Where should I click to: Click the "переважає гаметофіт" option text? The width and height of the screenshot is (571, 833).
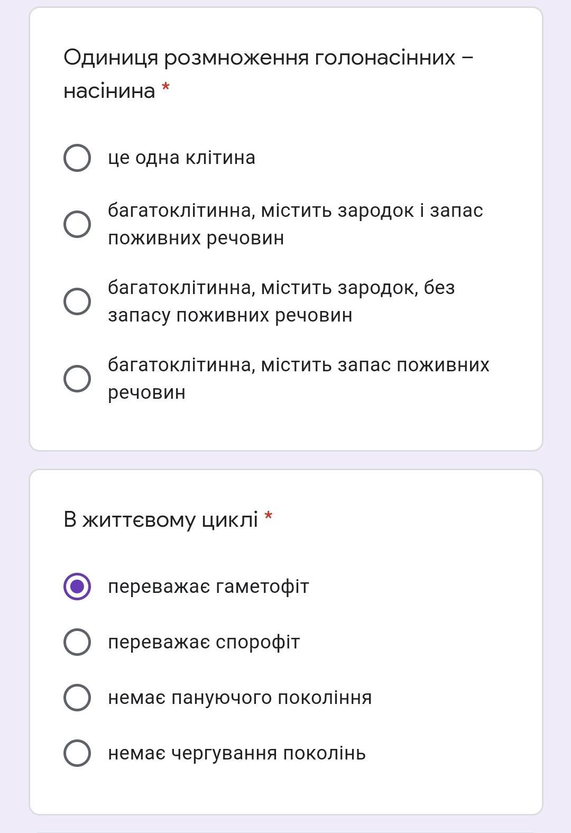point(208,587)
